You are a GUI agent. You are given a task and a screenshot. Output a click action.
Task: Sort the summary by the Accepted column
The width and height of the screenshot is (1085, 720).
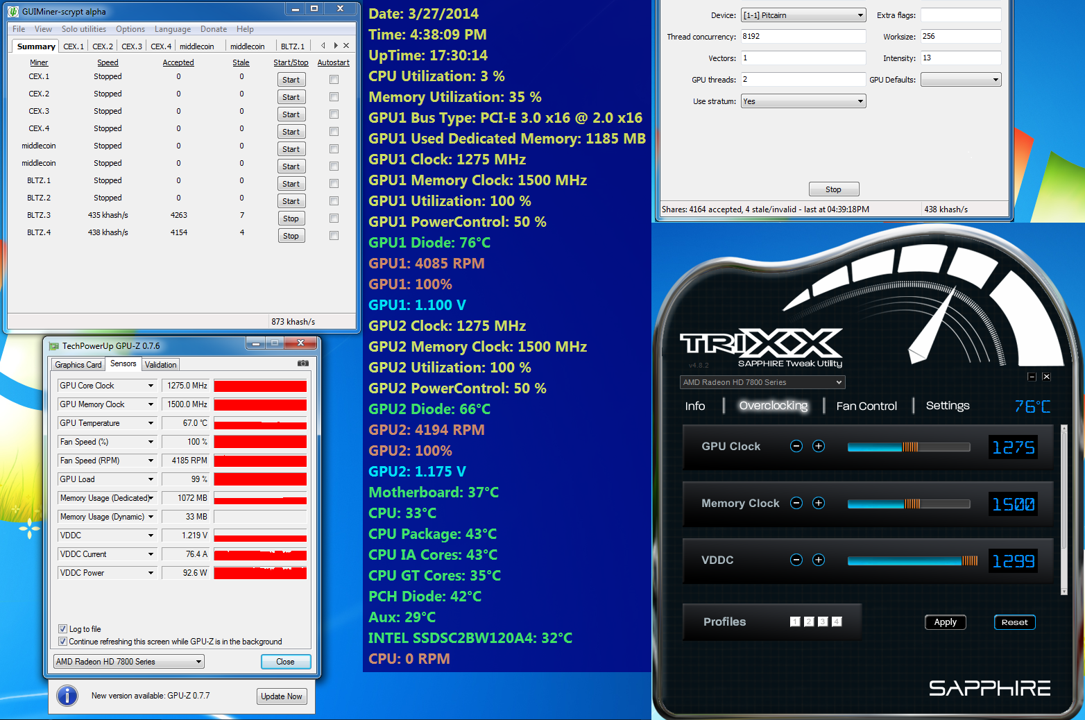(178, 62)
